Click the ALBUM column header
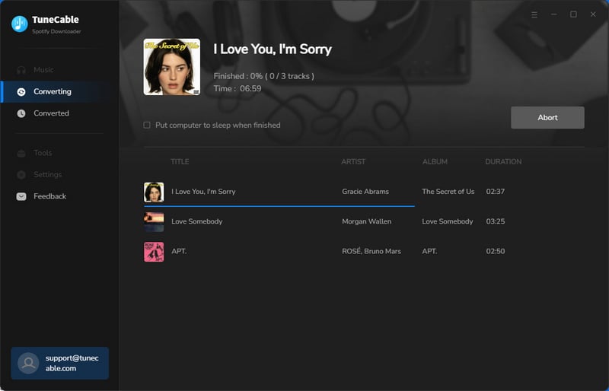Viewport: 609px width, 391px height. pos(435,161)
